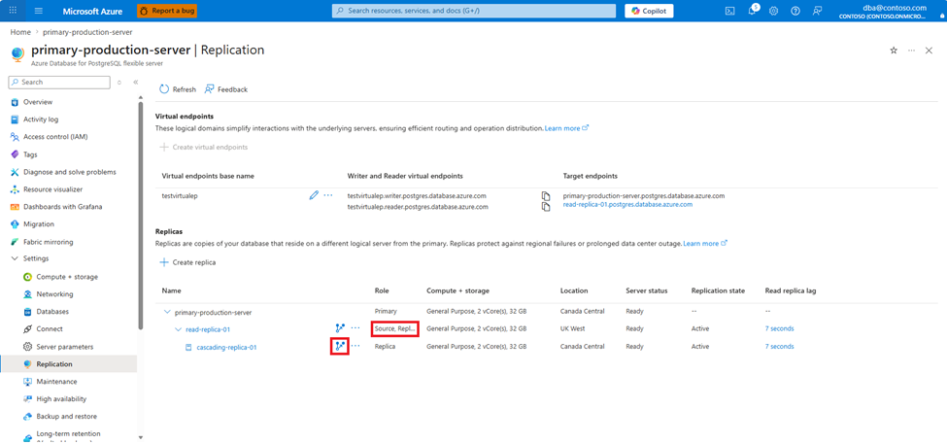Open the notifications bell
This screenshot has height=443, width=947.
tap(752, 11)
